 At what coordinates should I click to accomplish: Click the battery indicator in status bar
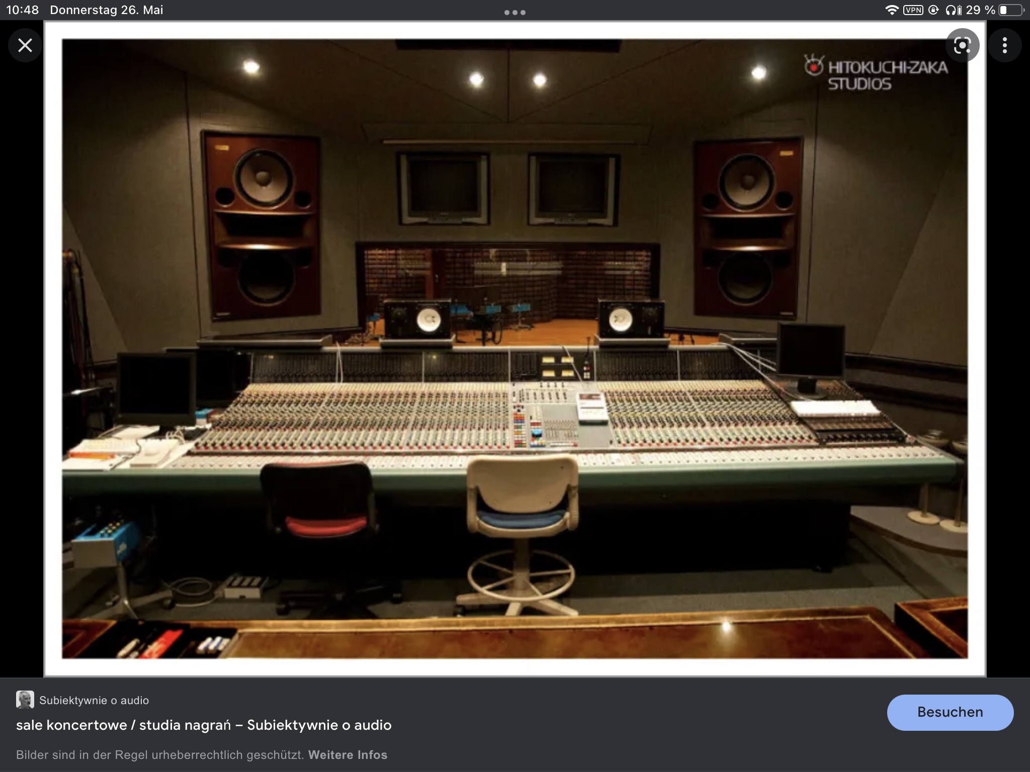pyautogui.click(x=1011, y=10)
